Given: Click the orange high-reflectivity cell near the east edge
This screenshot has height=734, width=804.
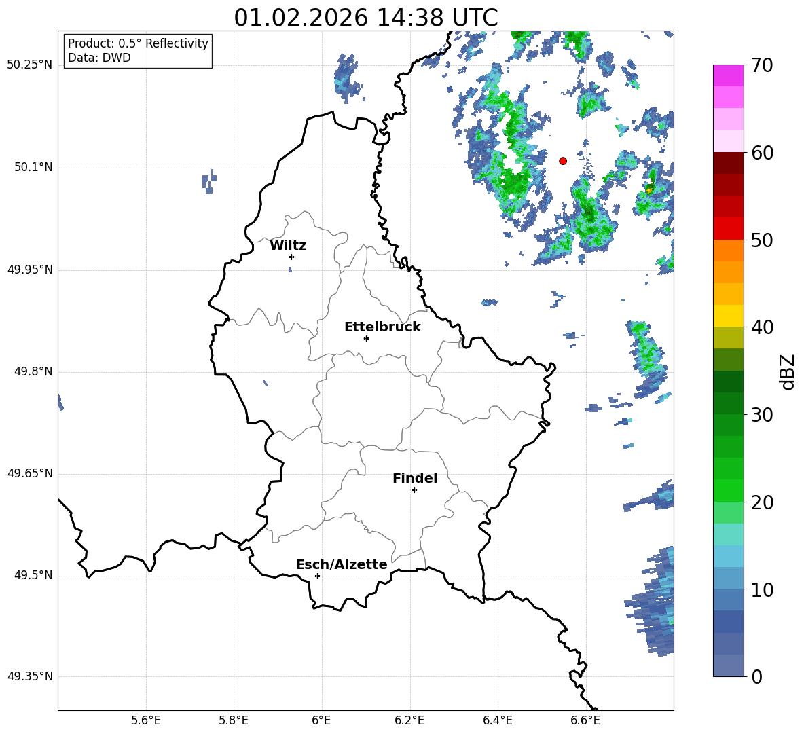Looking at the screenshot, I should pyautogui.click(x=649, y=190).
